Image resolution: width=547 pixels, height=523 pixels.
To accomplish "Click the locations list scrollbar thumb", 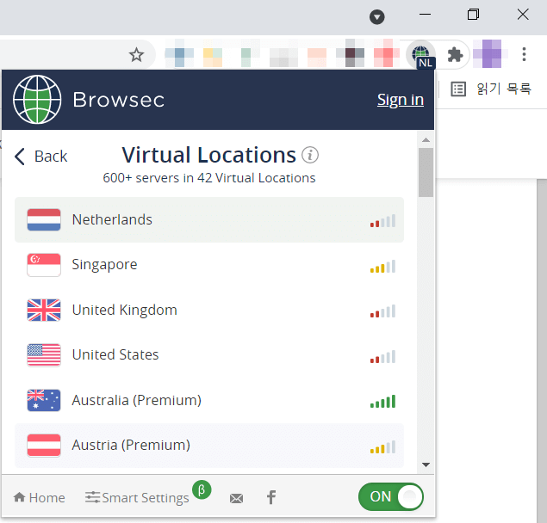I will click(x=426, y=173).
